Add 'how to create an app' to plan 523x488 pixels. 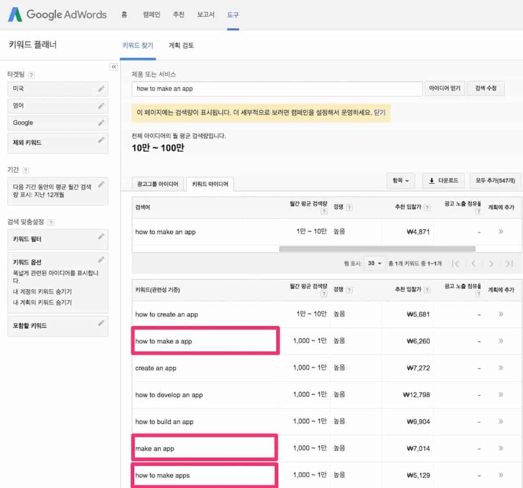[x=501, y=314]
